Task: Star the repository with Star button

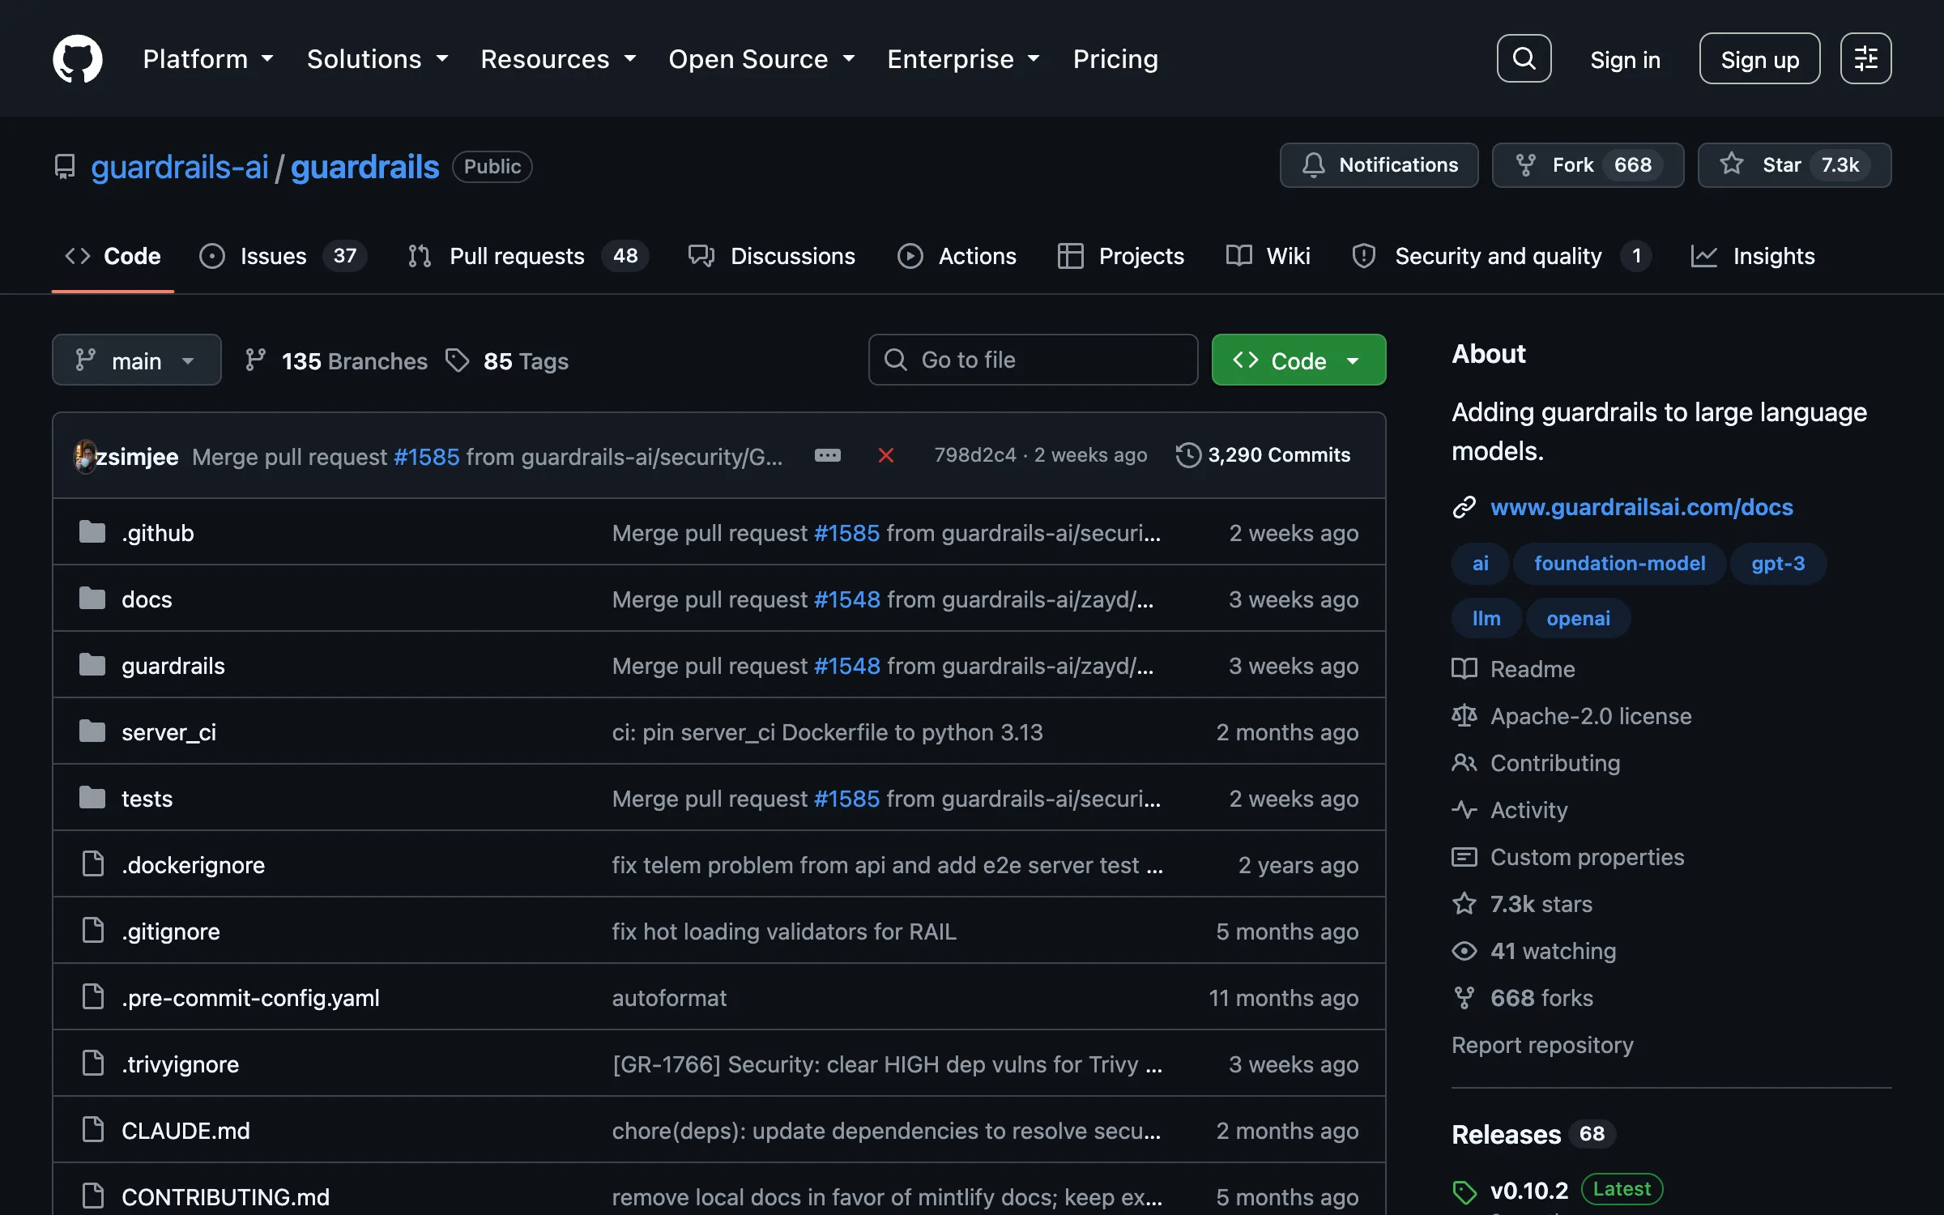Action: coord(1794,165)
